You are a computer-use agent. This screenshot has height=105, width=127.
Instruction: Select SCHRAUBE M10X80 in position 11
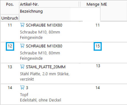tap(44, 25)
